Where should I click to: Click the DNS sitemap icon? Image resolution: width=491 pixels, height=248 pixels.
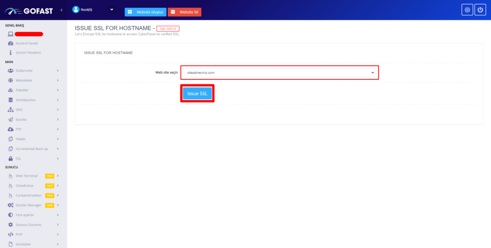[11, 109]
